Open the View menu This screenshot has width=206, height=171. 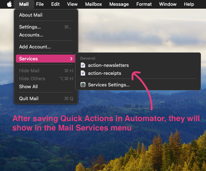point(72,4)
